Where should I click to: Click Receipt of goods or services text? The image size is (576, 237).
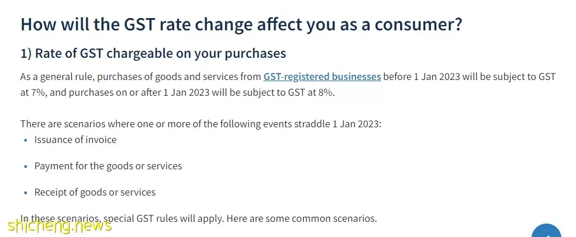coord(95,192)
